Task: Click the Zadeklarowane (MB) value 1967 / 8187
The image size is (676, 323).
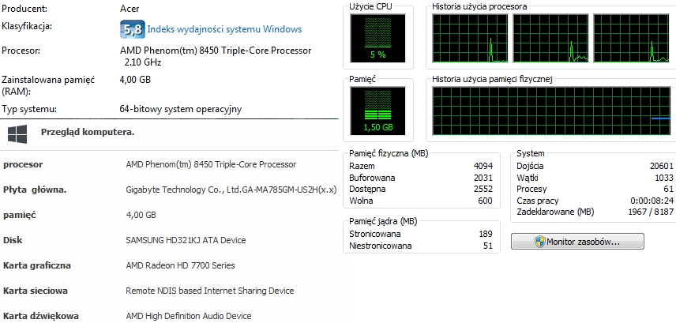Action: (x=640, y=212)
